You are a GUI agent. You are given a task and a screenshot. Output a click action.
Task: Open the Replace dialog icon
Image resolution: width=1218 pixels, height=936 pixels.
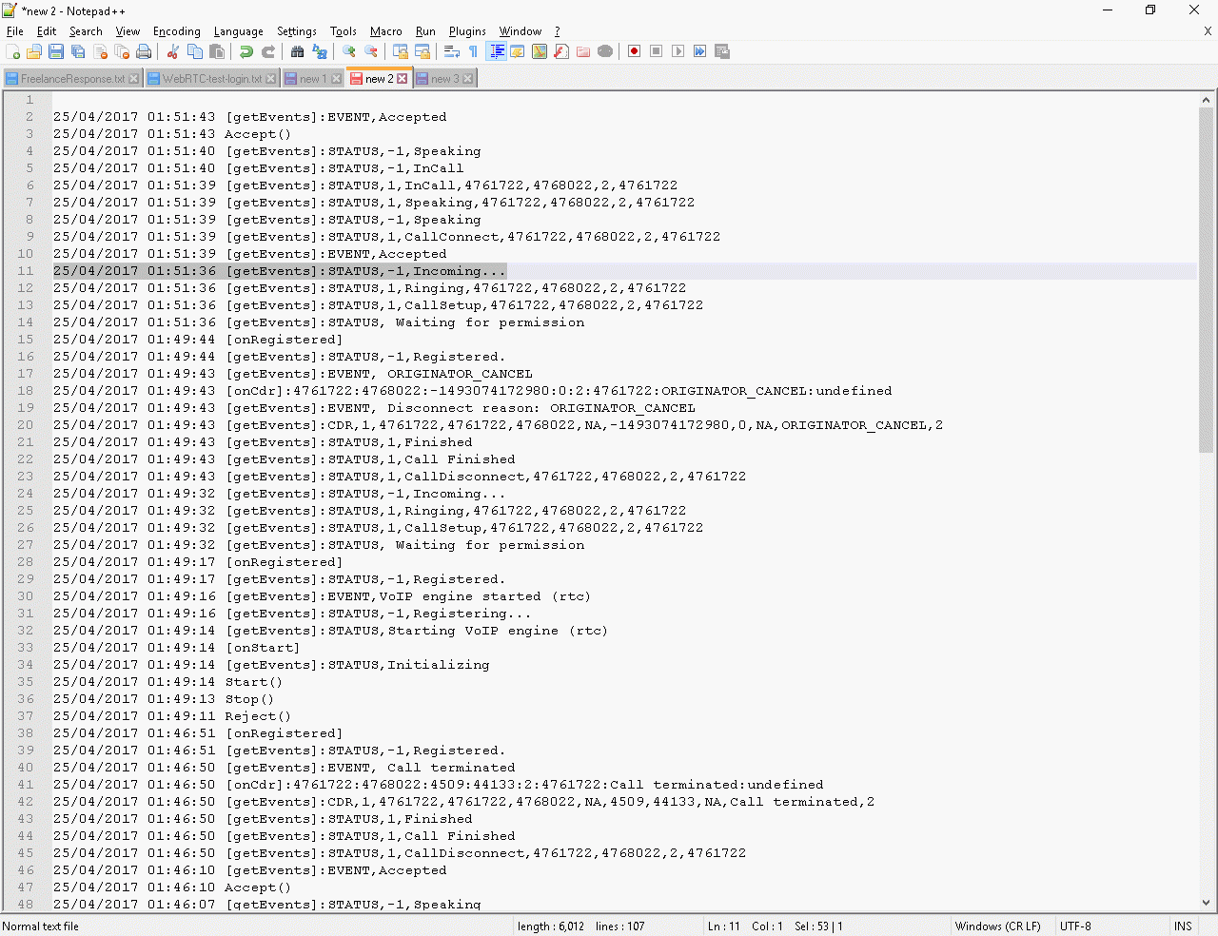pyautogui.click(x=320, y=51)
